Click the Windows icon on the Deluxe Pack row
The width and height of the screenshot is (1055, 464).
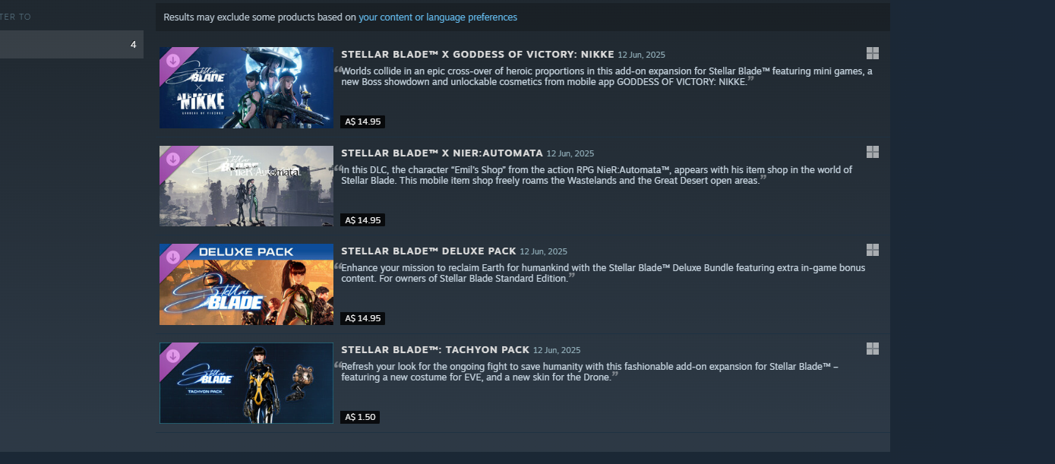[x=873, y=250]
